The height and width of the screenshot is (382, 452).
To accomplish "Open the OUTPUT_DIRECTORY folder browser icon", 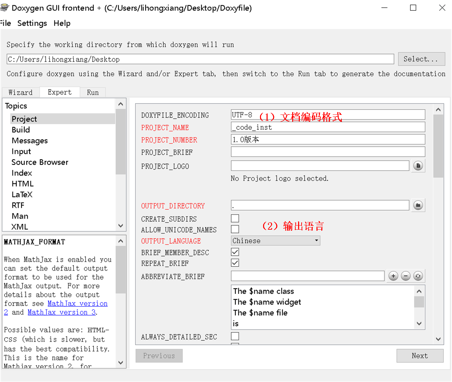I will pos(418,205).
